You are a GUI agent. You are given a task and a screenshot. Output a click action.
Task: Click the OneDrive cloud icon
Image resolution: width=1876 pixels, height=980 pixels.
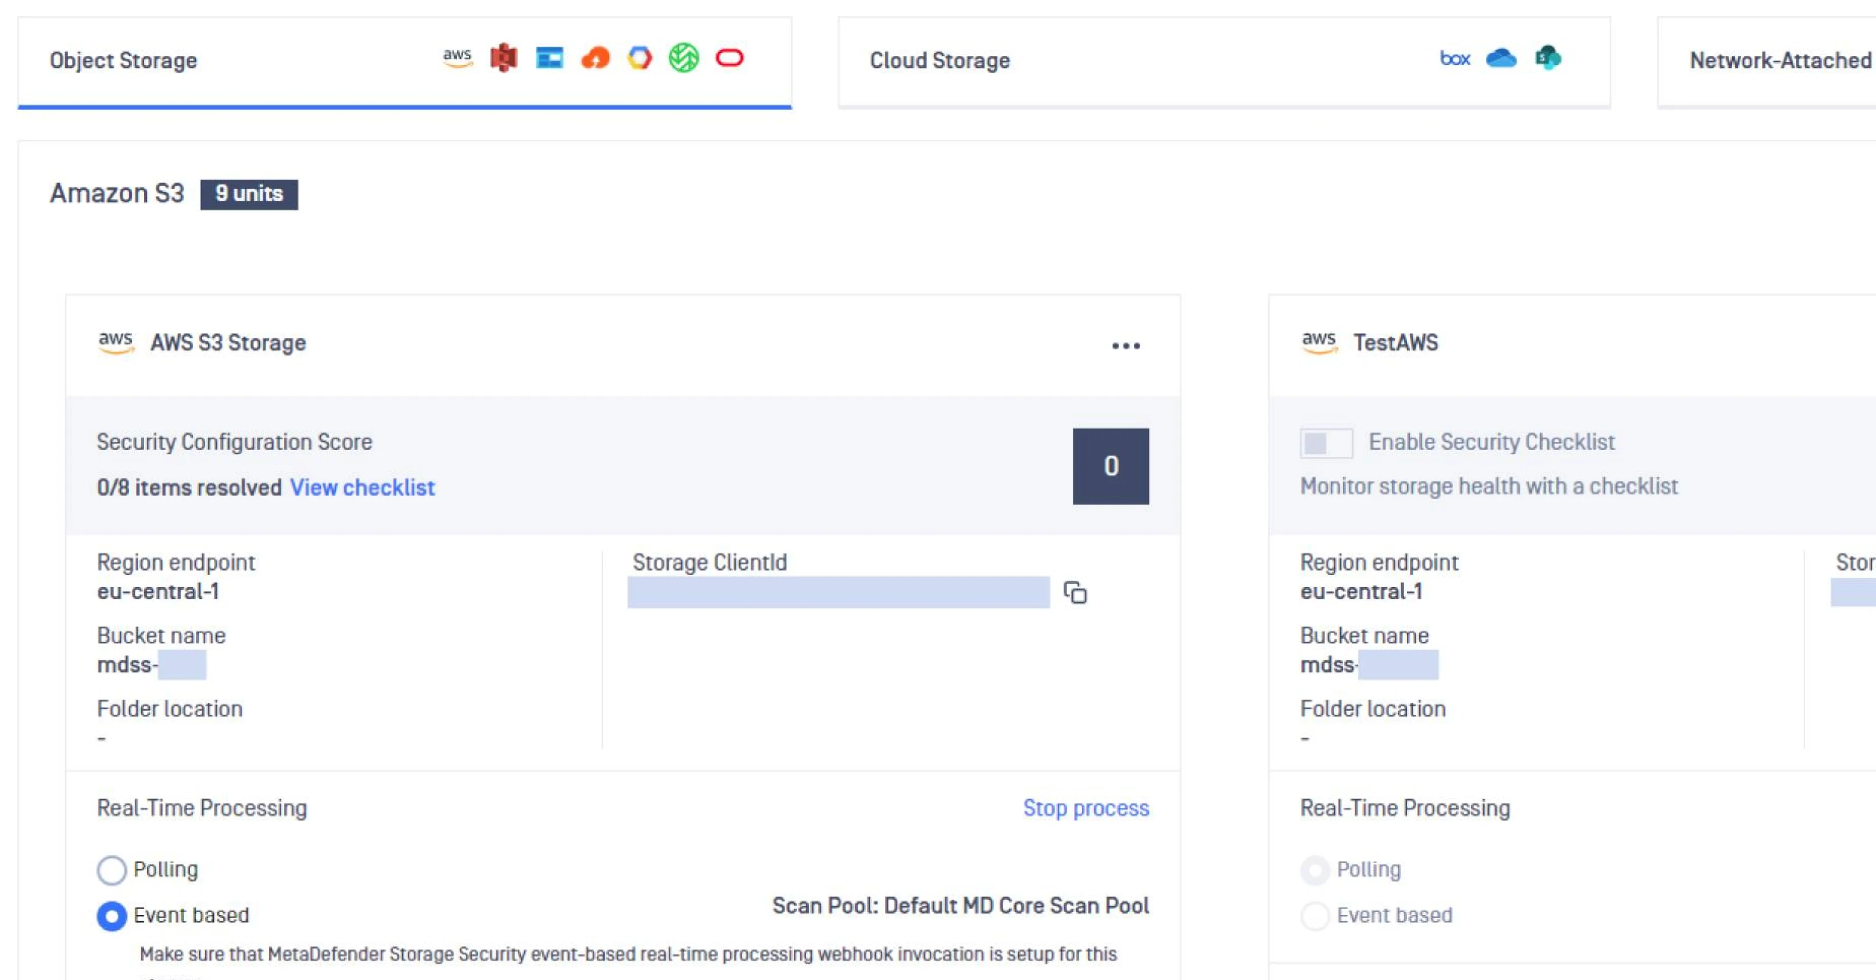[1501, 58]
